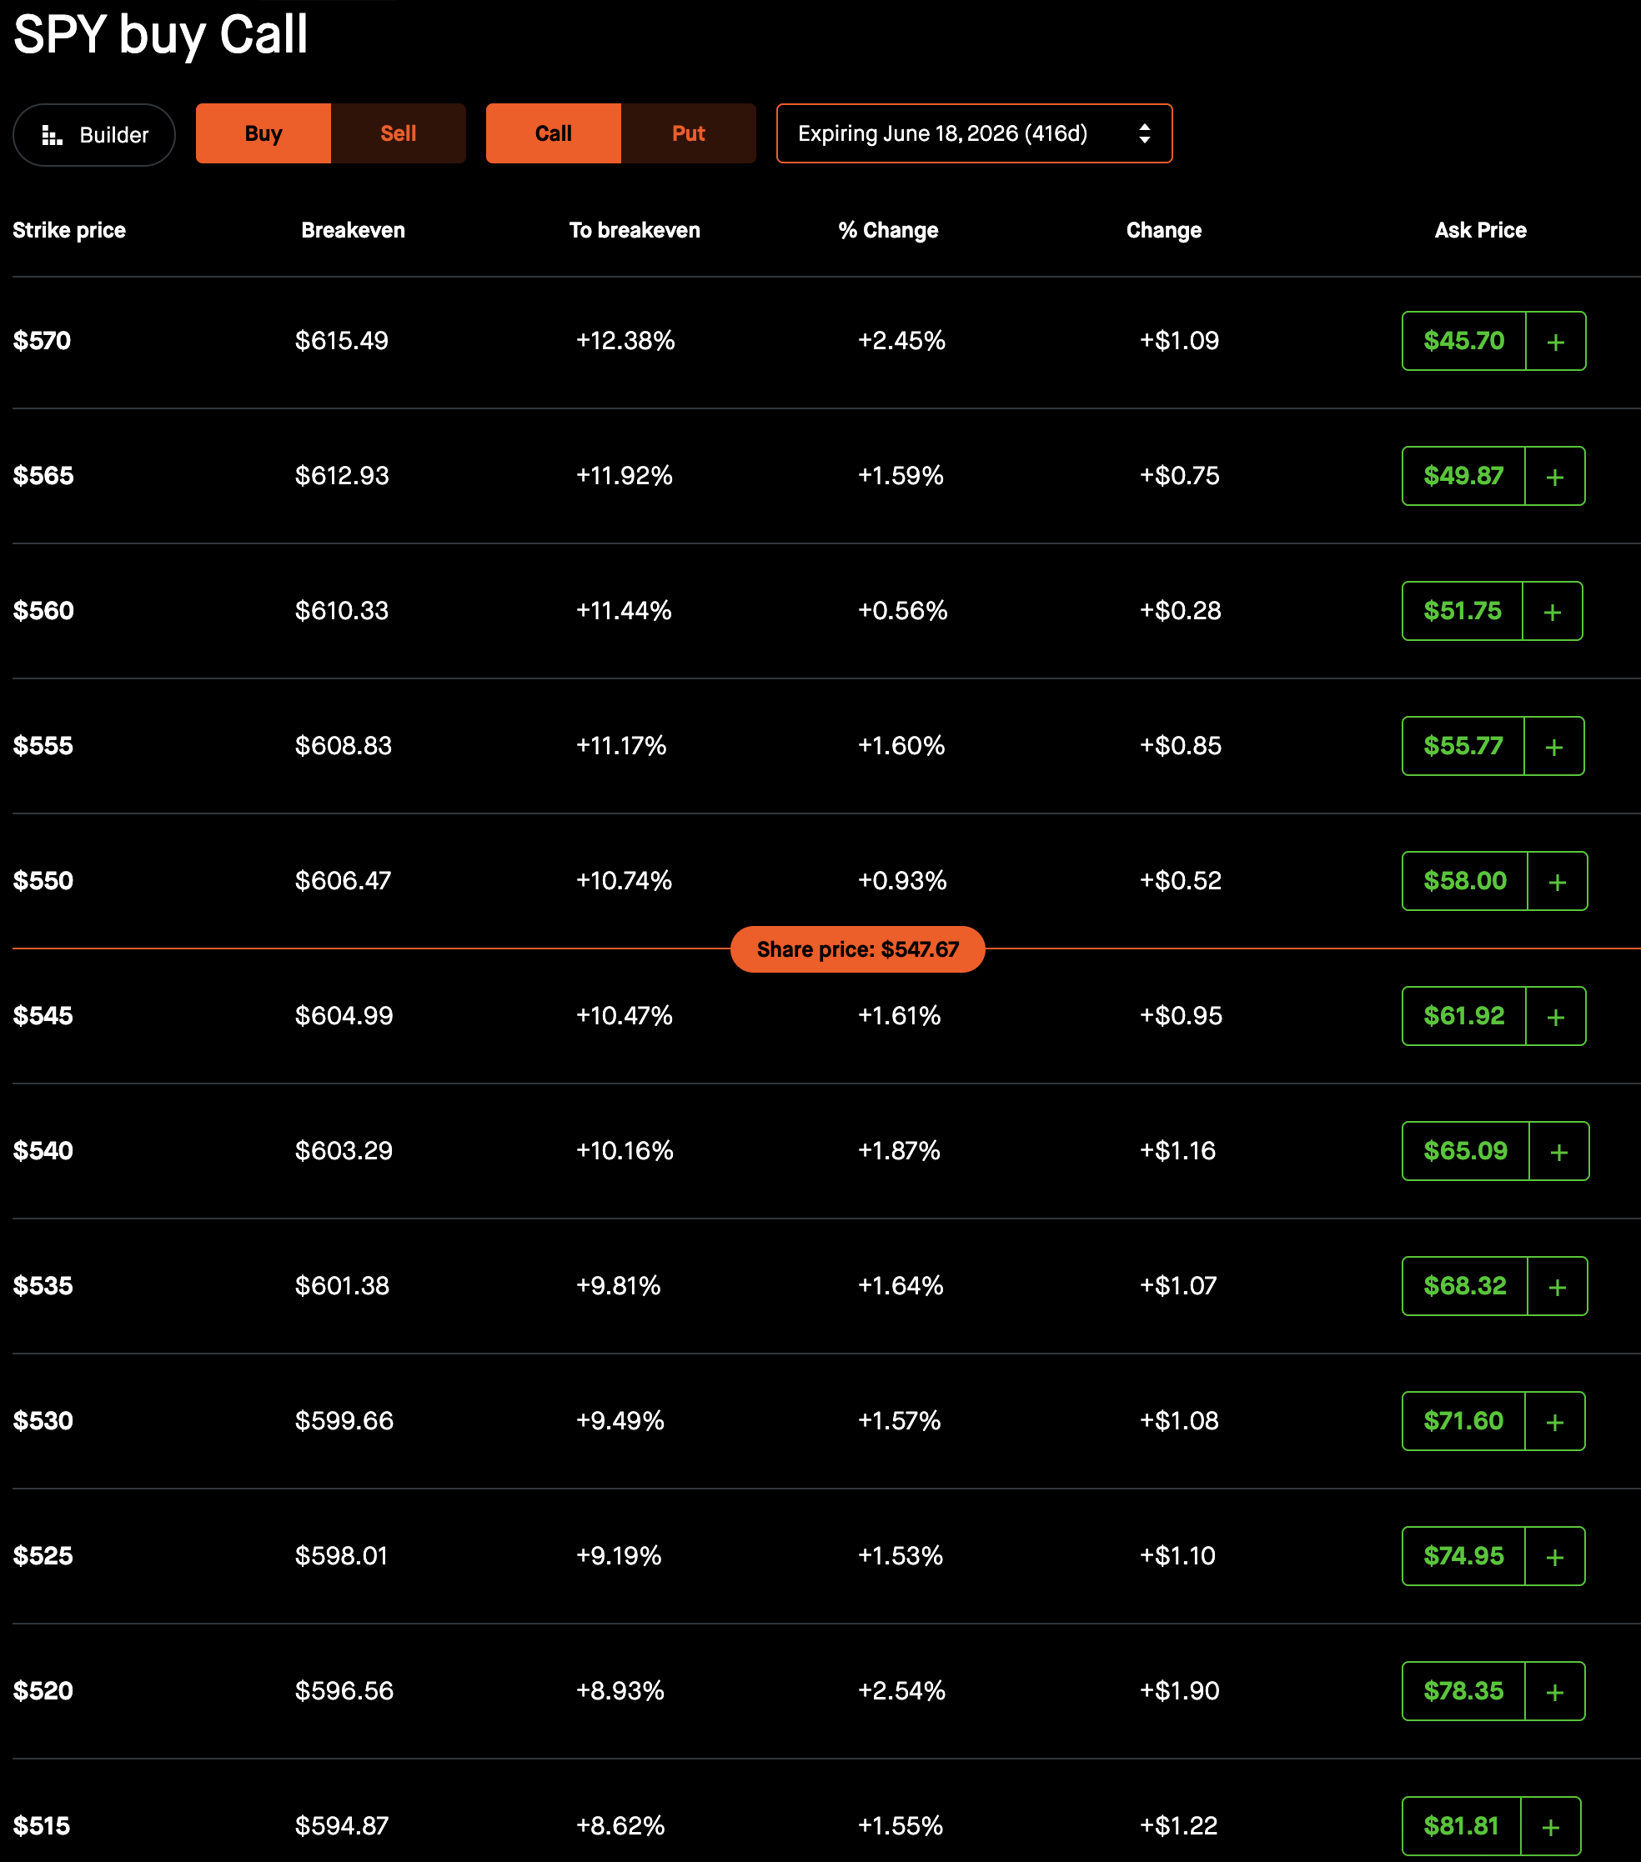The width and height of the screenshot is (1641, 1862).
Task: Select the Call option type
Action: coord(553,133)
